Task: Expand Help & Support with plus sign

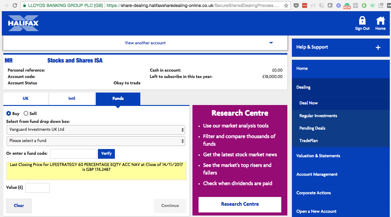Action: click(x=378, y=47)
